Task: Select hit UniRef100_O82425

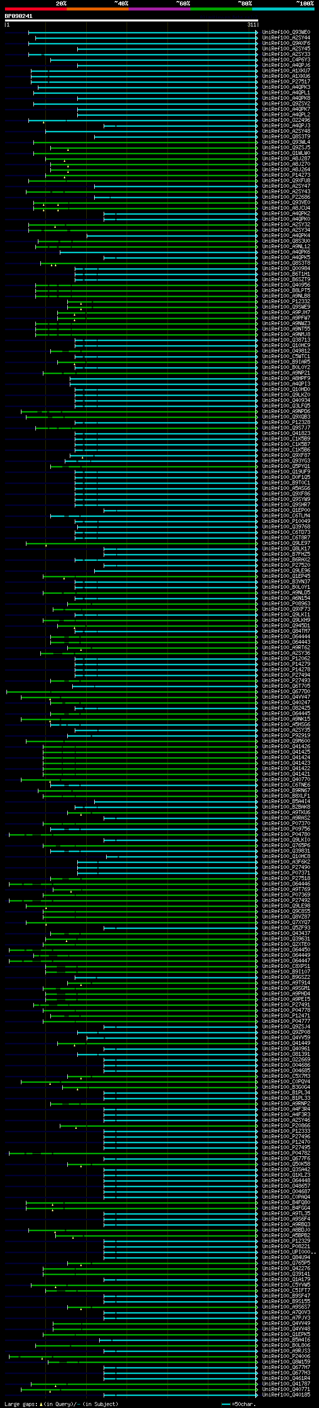Action: (286, 708)
